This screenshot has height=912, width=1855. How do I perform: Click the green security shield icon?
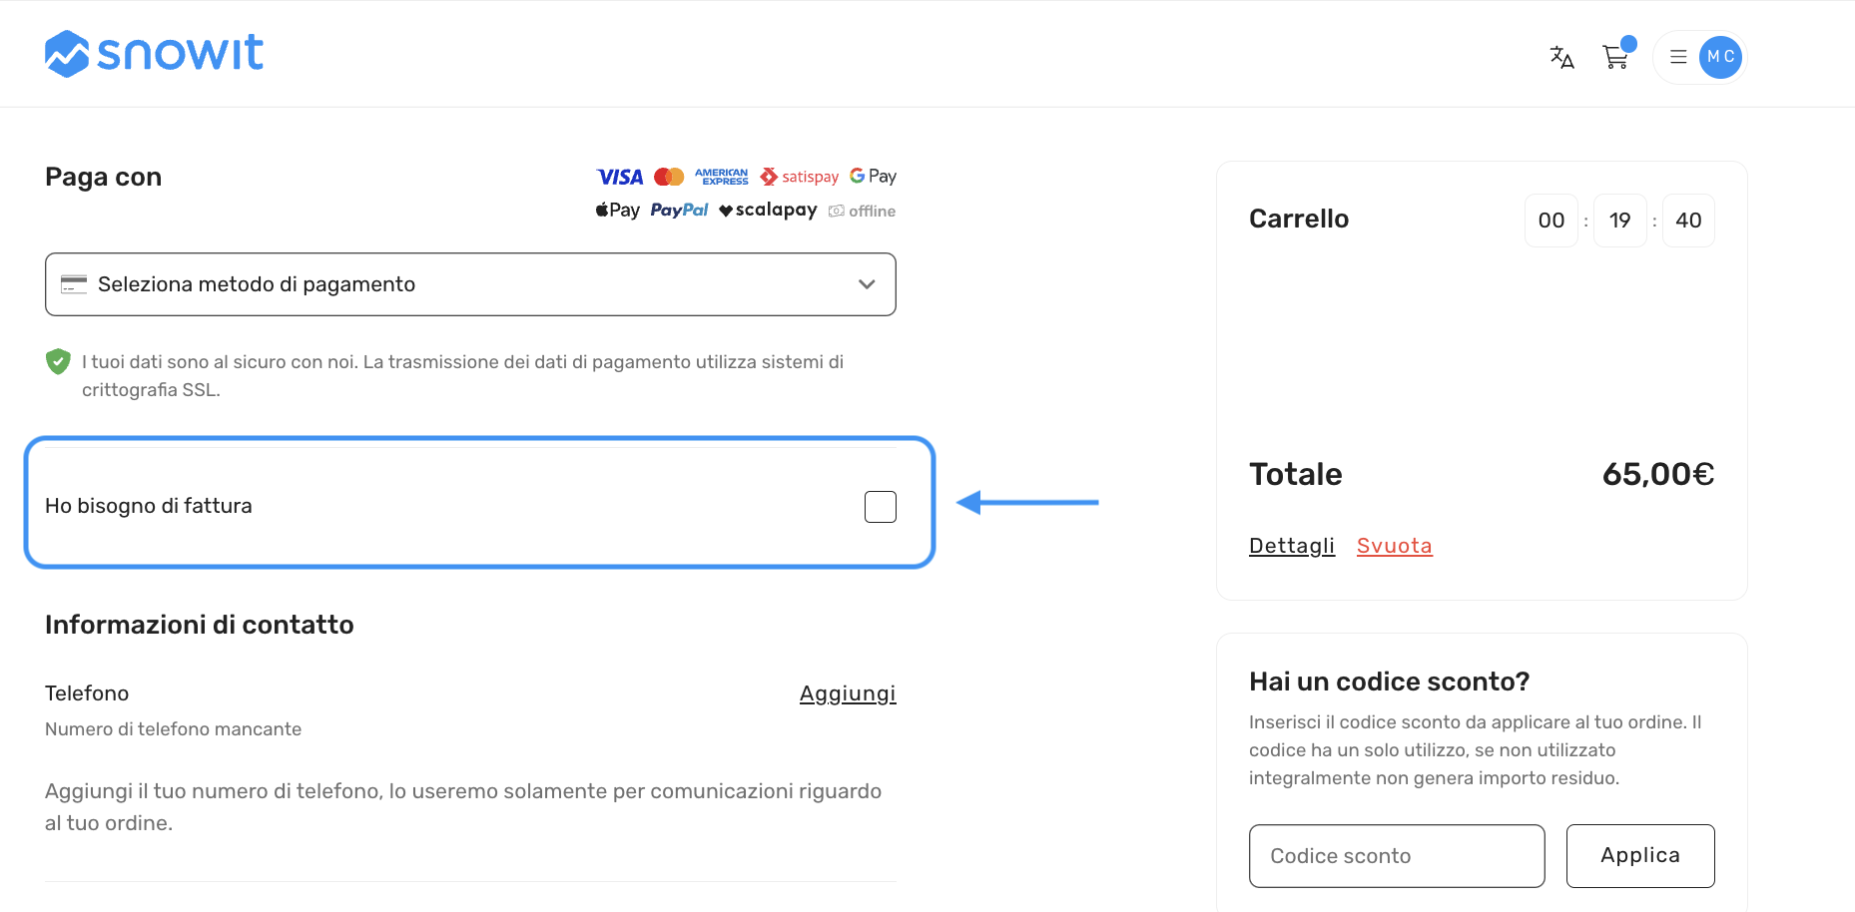pyautogui.click(x=58, y=361)
